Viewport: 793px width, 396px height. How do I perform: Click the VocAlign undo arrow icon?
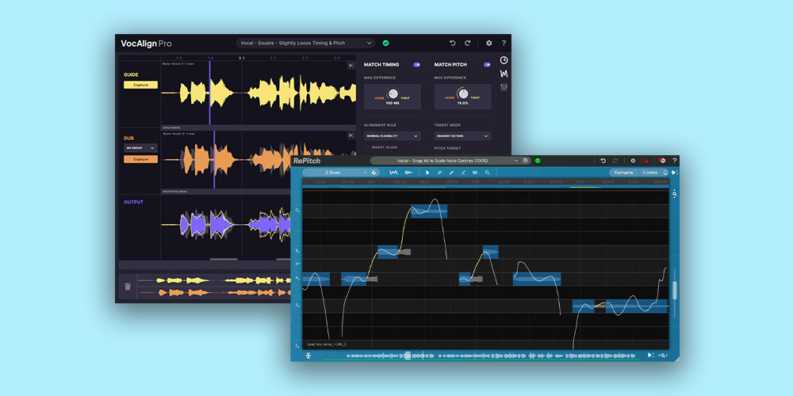coord(453,43)
